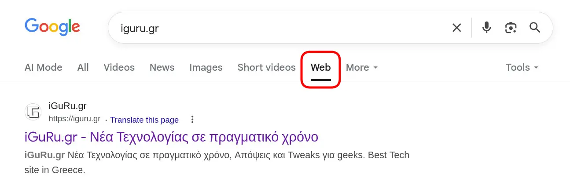This screenshot has width=570, height=189.
Task: Switch to AI Mode tab
Action: pyautogui.click(x=44, y=68)
